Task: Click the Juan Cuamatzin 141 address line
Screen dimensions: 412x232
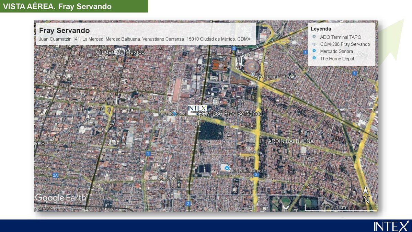Action: click(145, 40)
